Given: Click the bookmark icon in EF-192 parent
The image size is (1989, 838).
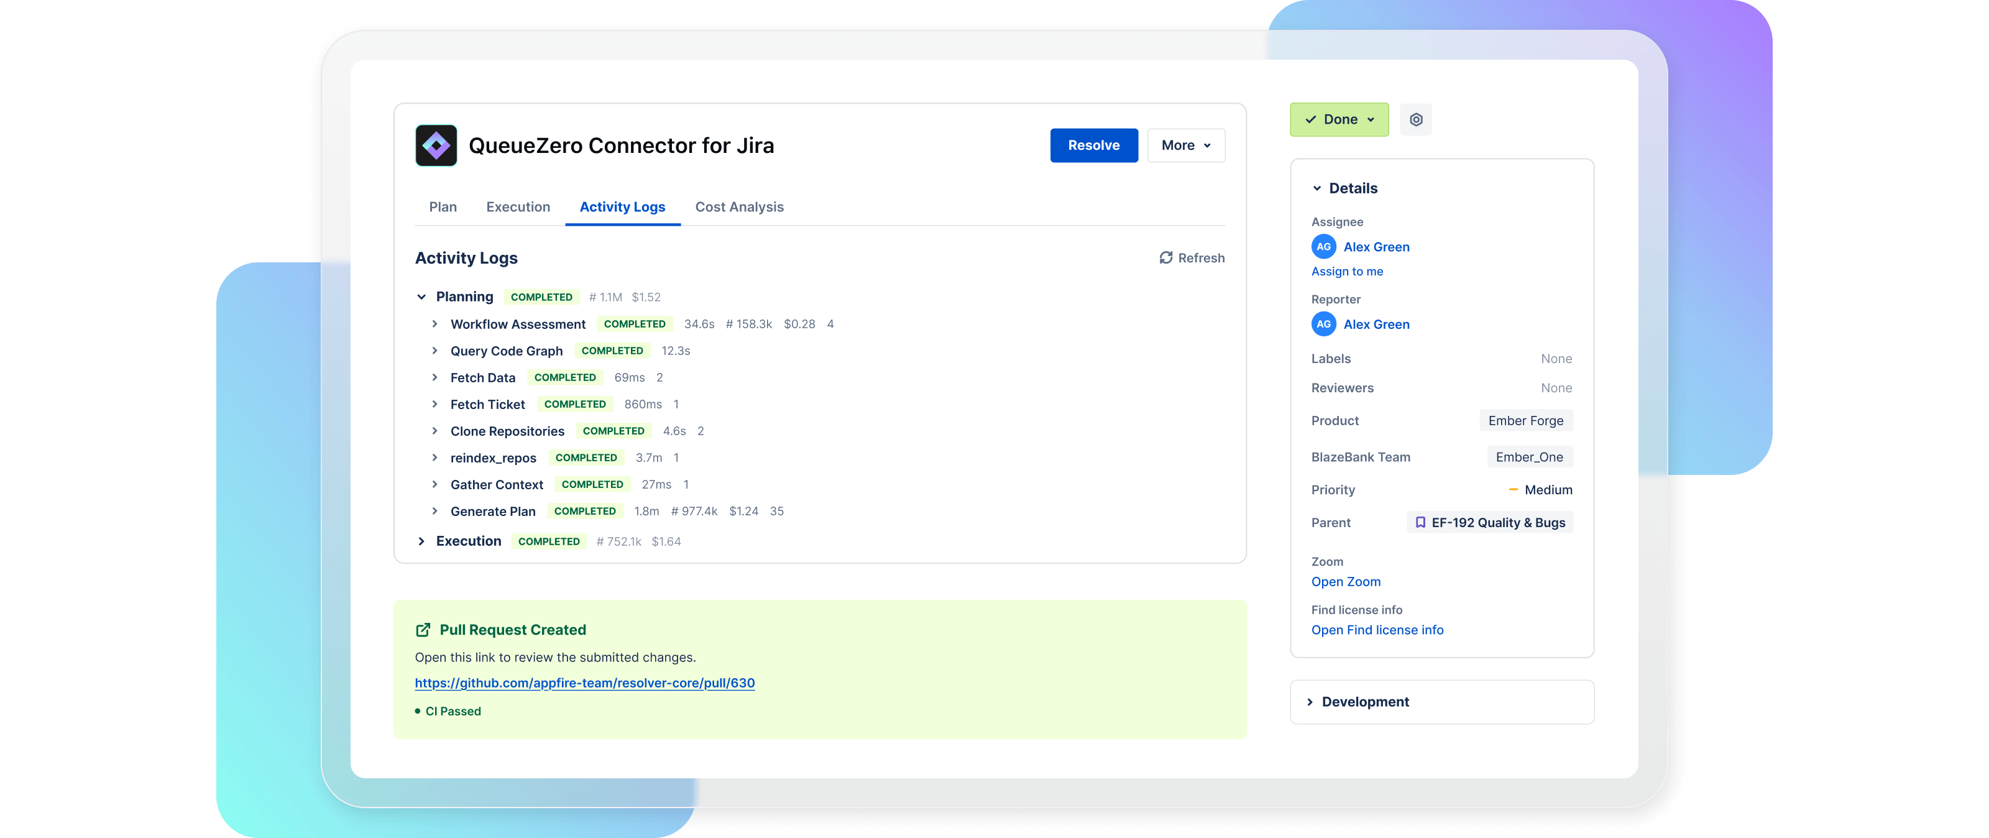Looking at the screenshot, I should [x=1420, y=523].
